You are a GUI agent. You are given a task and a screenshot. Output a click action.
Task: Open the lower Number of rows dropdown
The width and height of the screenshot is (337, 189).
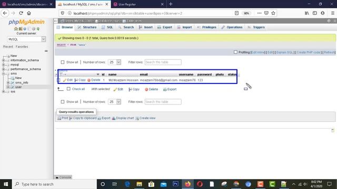(115, 102)
